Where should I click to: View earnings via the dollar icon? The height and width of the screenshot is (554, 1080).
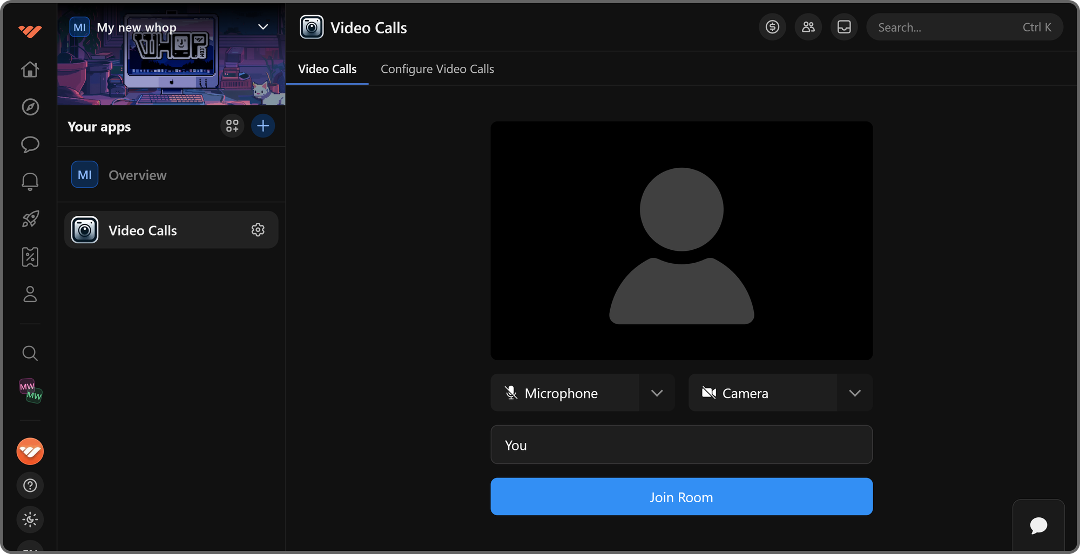pyautogui.click(x=772, y=26)
